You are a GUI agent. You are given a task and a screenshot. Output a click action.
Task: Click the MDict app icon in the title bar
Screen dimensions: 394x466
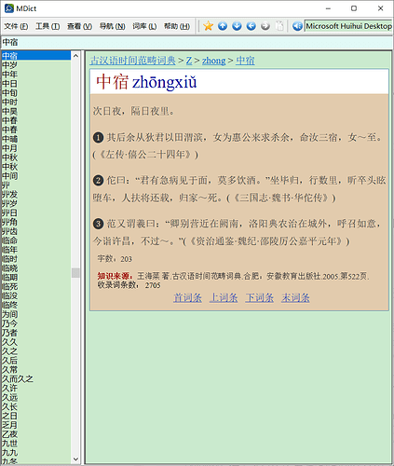pyautogui.click(x=9, y=8)
